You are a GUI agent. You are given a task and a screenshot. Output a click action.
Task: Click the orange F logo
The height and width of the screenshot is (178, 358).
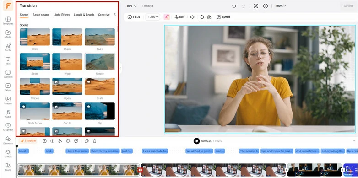8,6
